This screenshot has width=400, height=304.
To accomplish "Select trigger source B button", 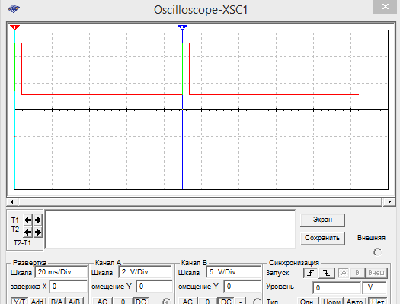I will point(357,273).
